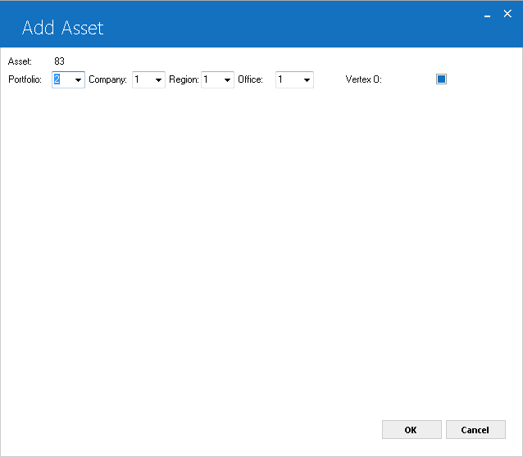The height and width of the screenshot is (457, 523).
Task: Click the Portfolio label text
Action: pos(25,79)
